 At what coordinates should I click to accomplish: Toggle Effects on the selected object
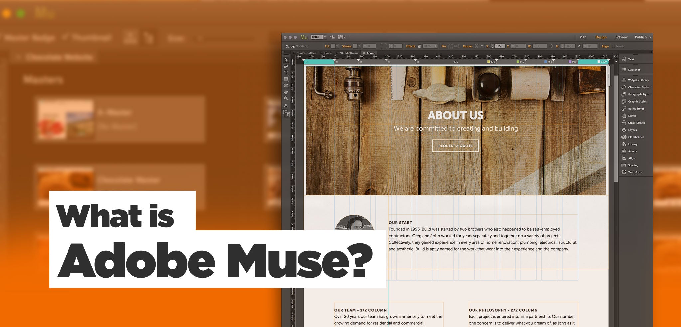(x=419, y=46)
